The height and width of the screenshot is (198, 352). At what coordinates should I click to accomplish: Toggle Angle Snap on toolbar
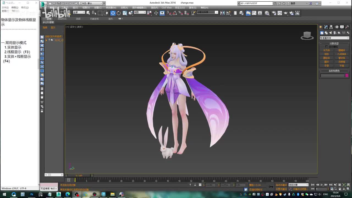point(175,13)
